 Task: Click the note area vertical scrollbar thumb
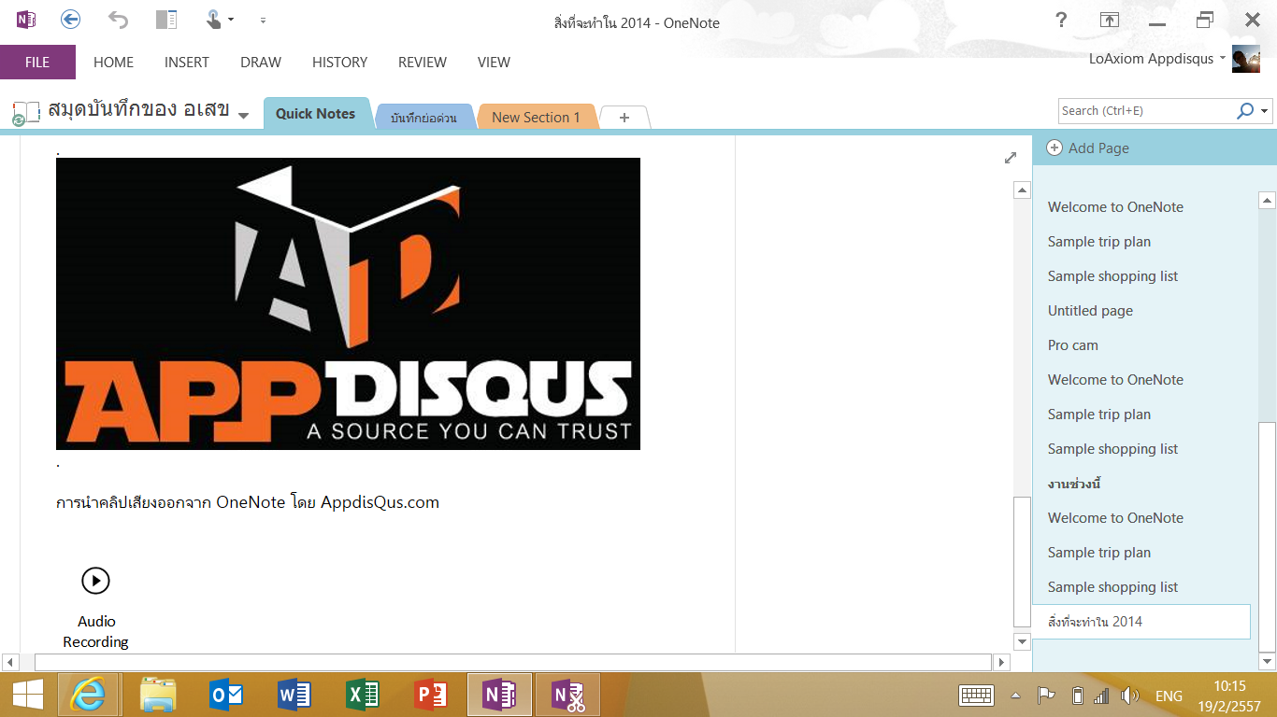tap(1023, 562)
